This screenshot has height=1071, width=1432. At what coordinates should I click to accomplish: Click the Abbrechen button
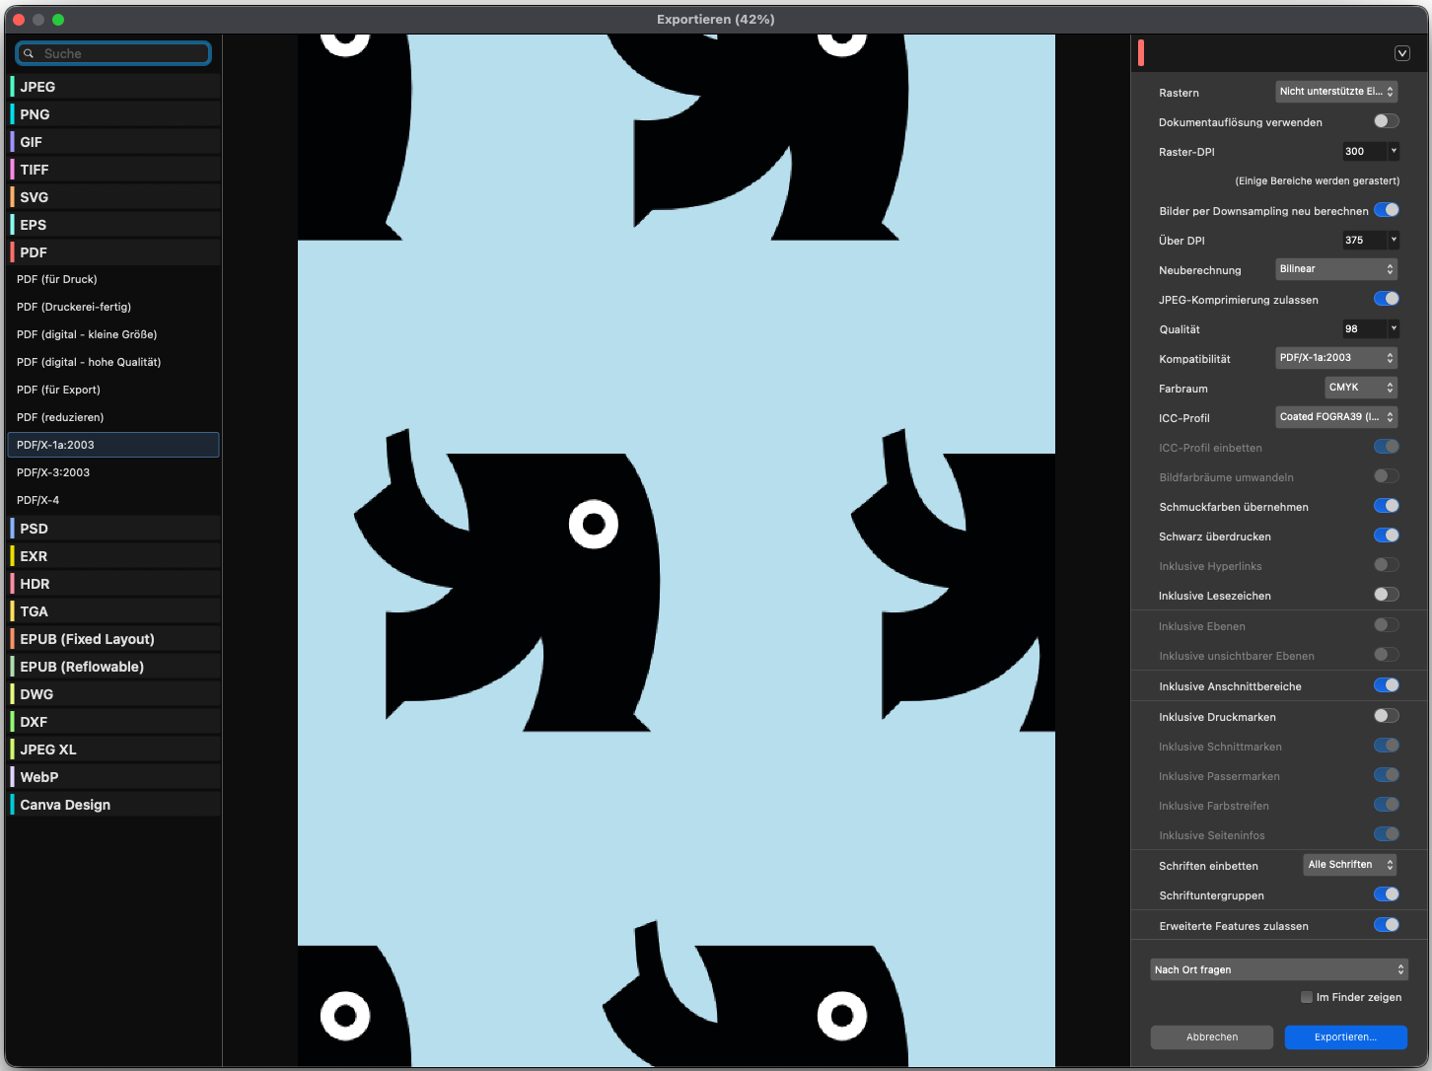pos(1212,1036)
